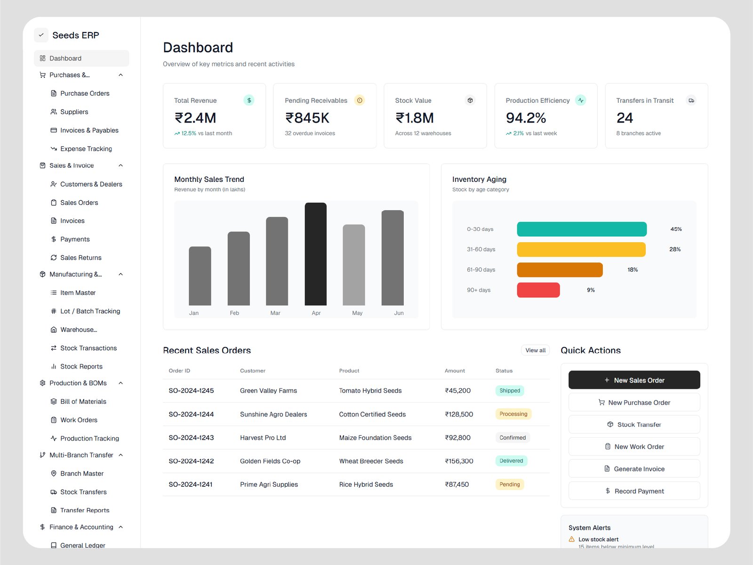Click the Invoices & Payables card icon
The image size is (753, 565).
tap(54, 130)
